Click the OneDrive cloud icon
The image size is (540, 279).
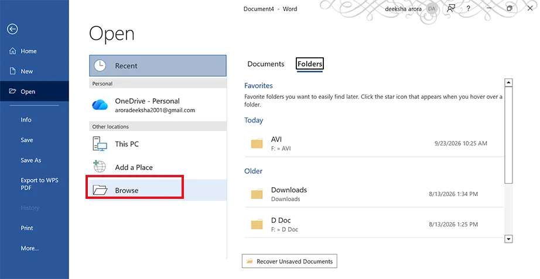point(100,105)
